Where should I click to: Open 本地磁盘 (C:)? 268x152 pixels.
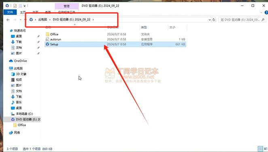(x=24, y=114)
